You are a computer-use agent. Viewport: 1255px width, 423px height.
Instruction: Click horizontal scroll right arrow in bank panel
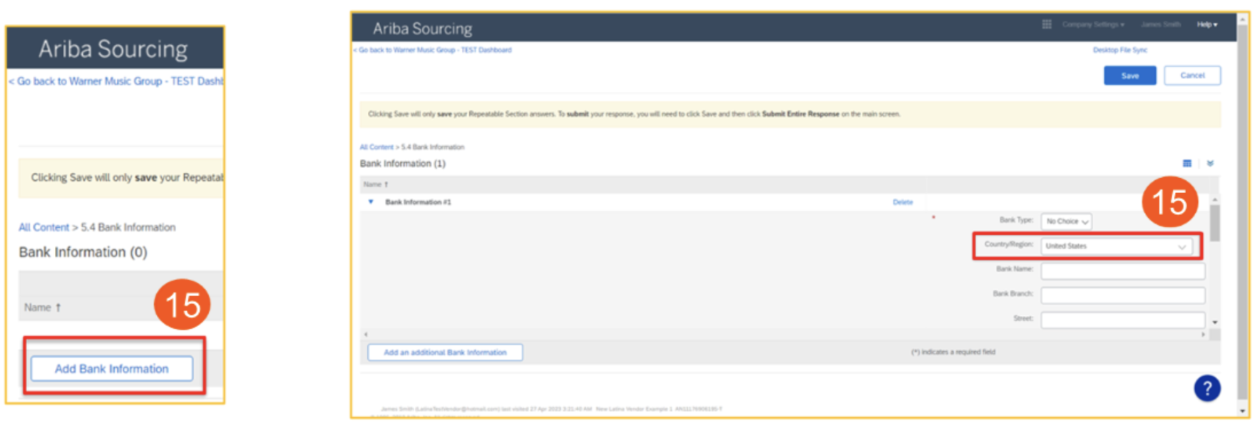pos(1203,334)
